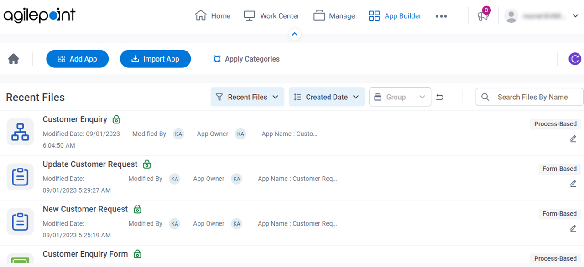
Task: Collapse the top navigation bar chevron
Action: coord(295,34)
